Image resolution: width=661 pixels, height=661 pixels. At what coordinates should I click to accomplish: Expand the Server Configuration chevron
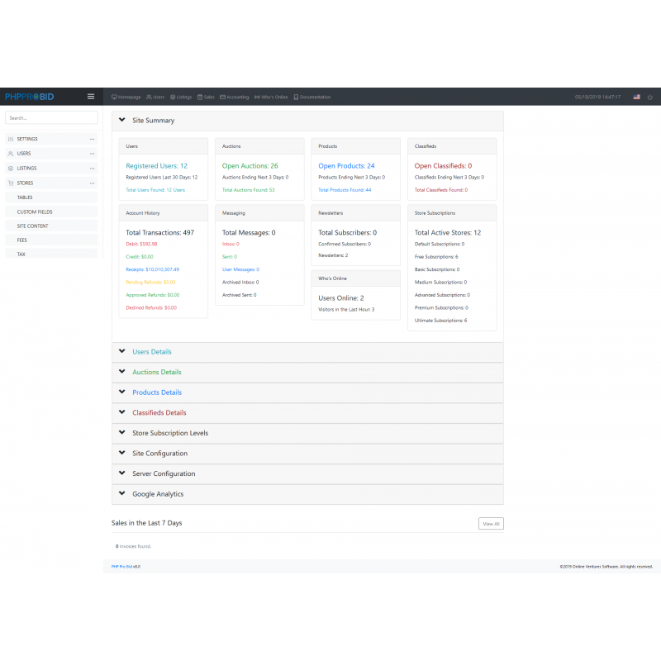(121, 473)
